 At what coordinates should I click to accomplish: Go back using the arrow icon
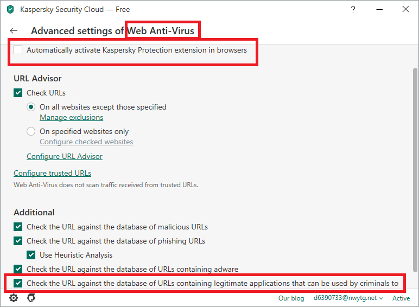click(x=14, y=31)
